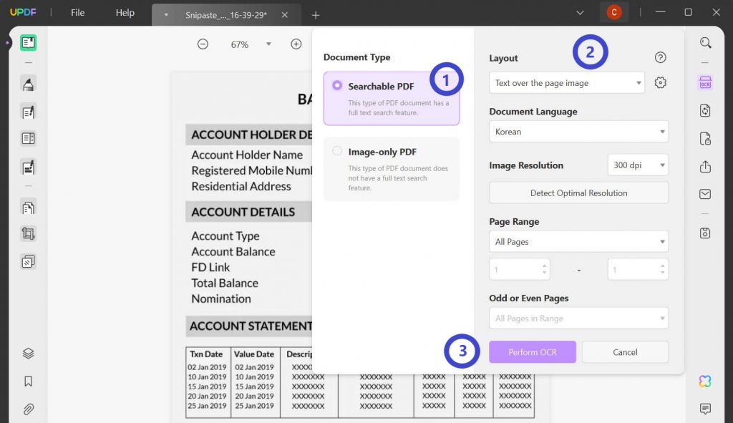Open the Page Range dropdown
733x423 pixels.
click(578, 241)
